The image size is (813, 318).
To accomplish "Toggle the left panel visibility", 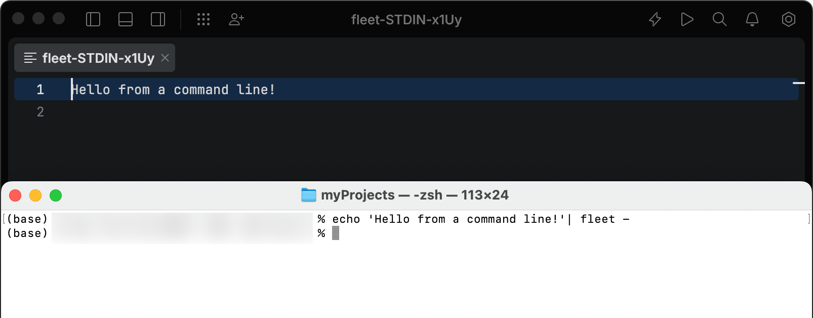I will click(93, 20).
